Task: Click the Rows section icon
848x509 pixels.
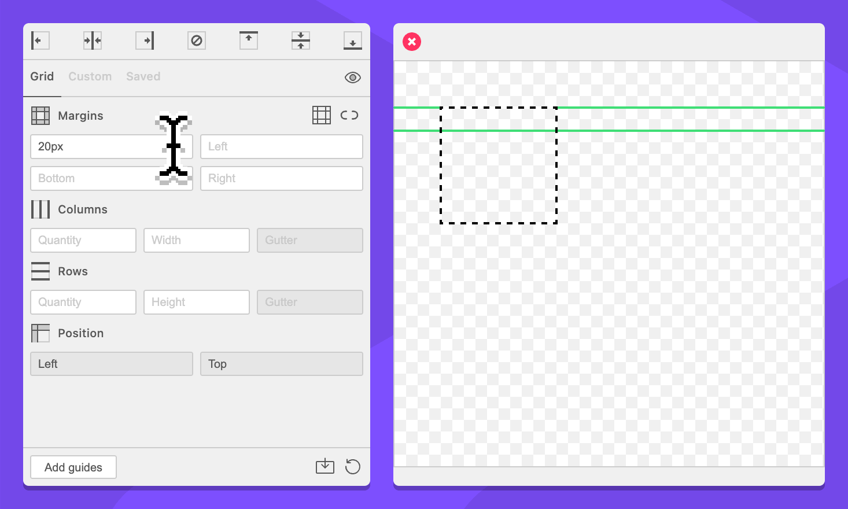Action: 40,271
